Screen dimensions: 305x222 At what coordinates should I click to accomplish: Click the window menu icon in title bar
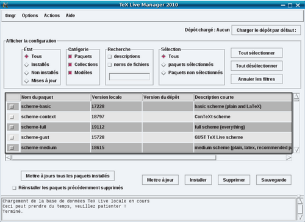tap(5, 5)
